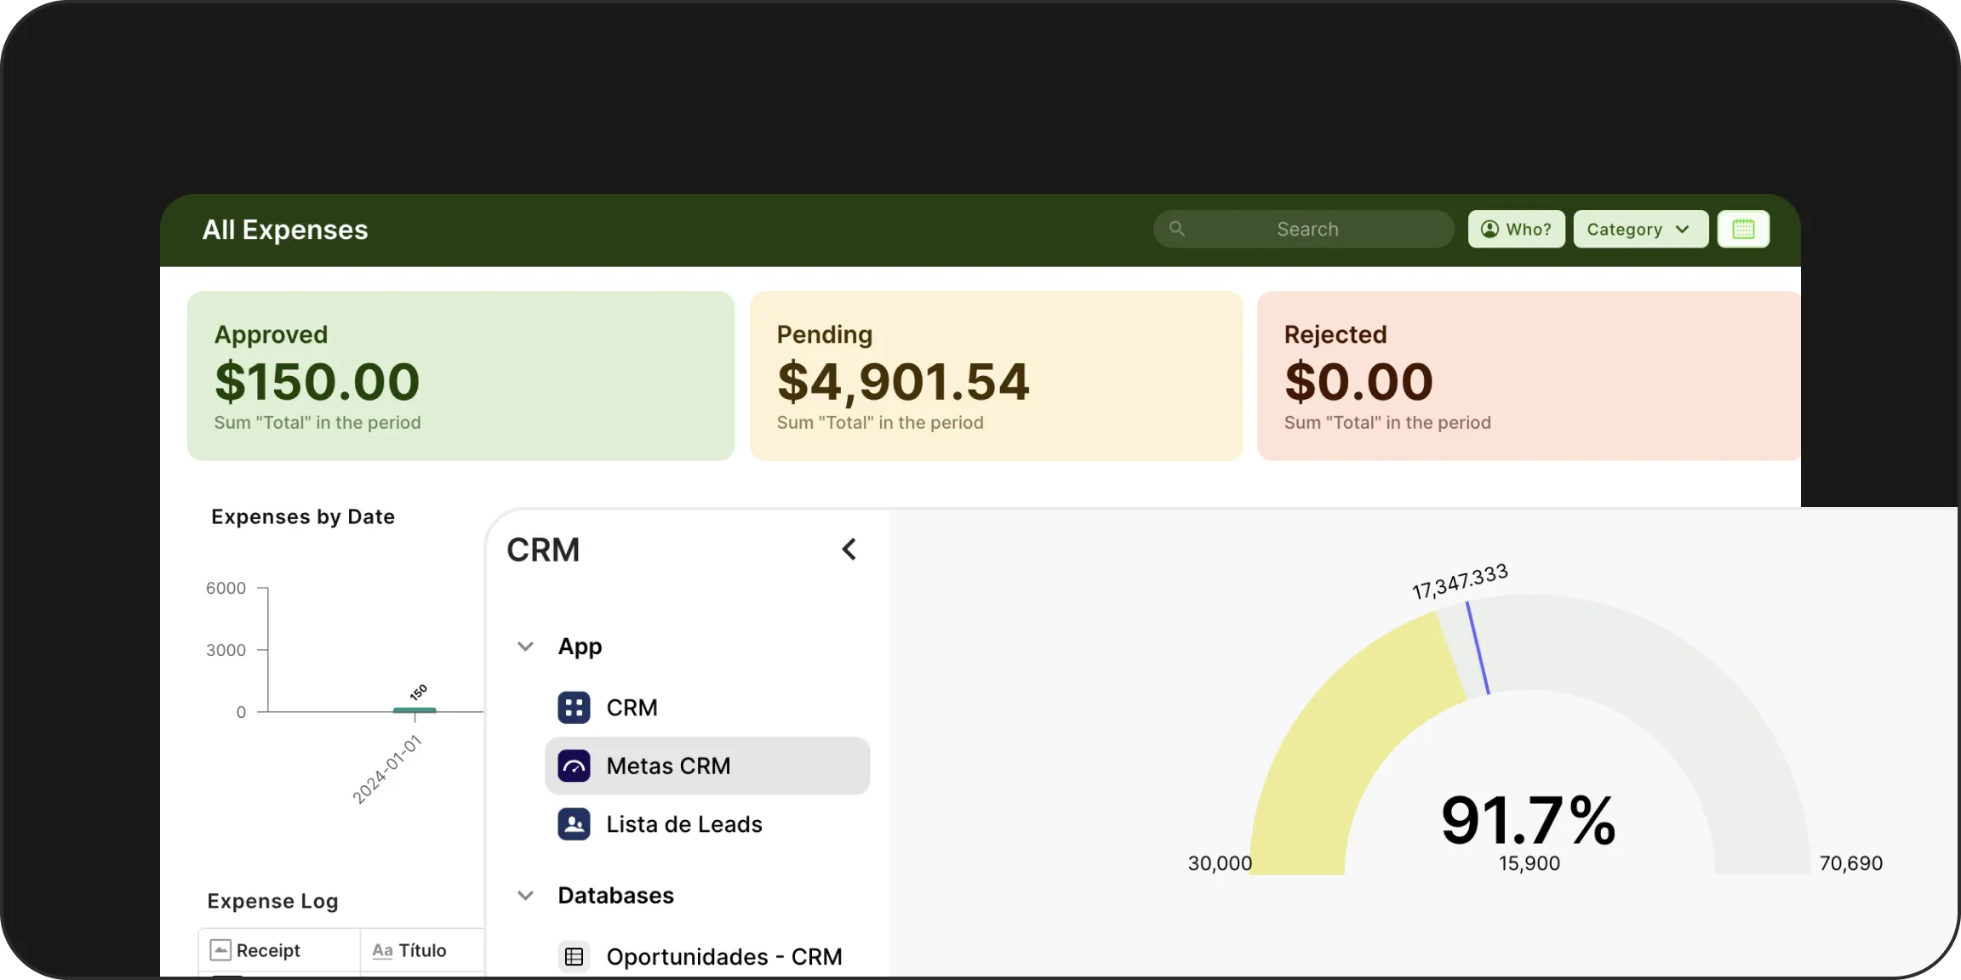The image size is (1961, 980).
Task: Collapse the App section
Action: [x=524, y=646]
